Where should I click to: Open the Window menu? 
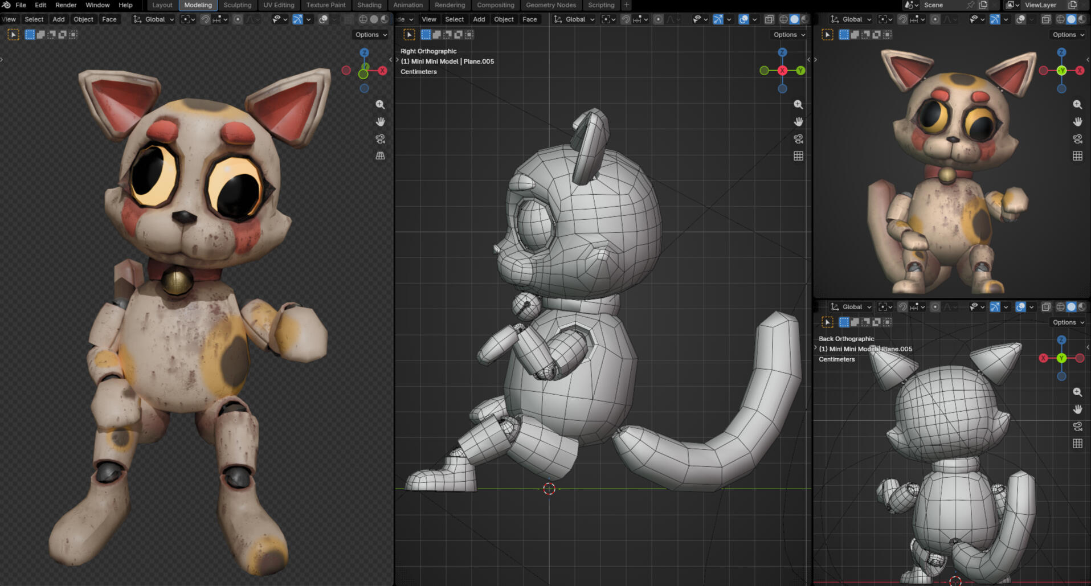97,5
